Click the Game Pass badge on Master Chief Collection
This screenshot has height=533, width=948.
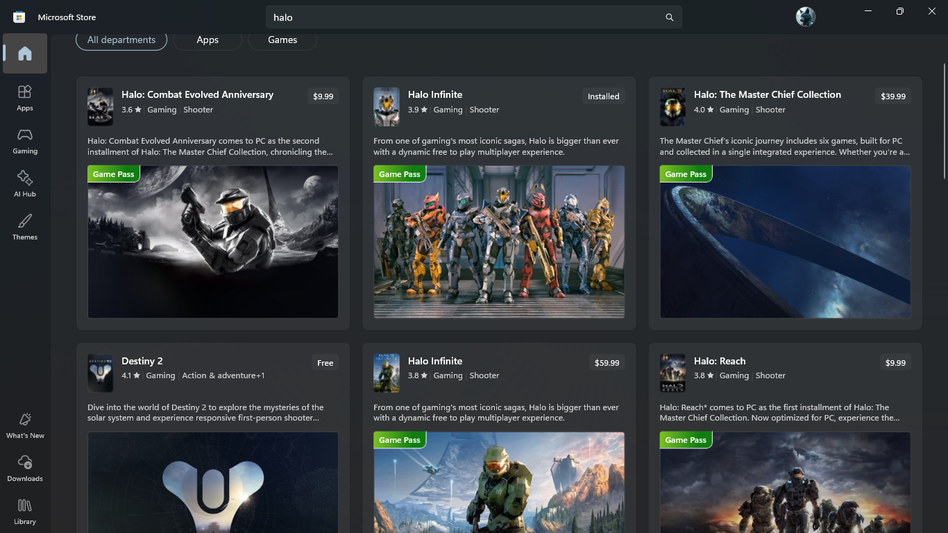click(x=686, y=174)
